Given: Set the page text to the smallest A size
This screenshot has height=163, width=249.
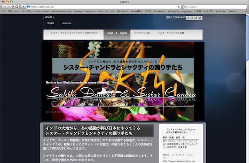Looking at the screenshot, I should point(192,18).
